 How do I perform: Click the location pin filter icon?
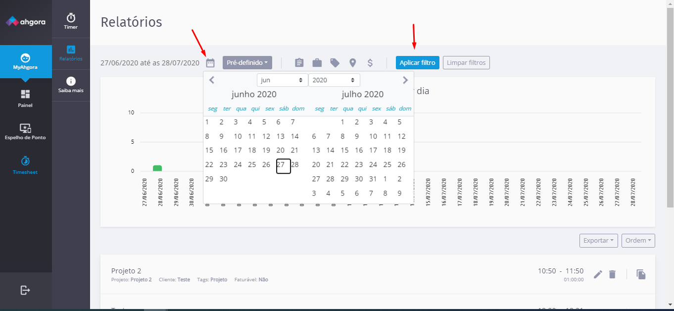(x=352, y=63)
